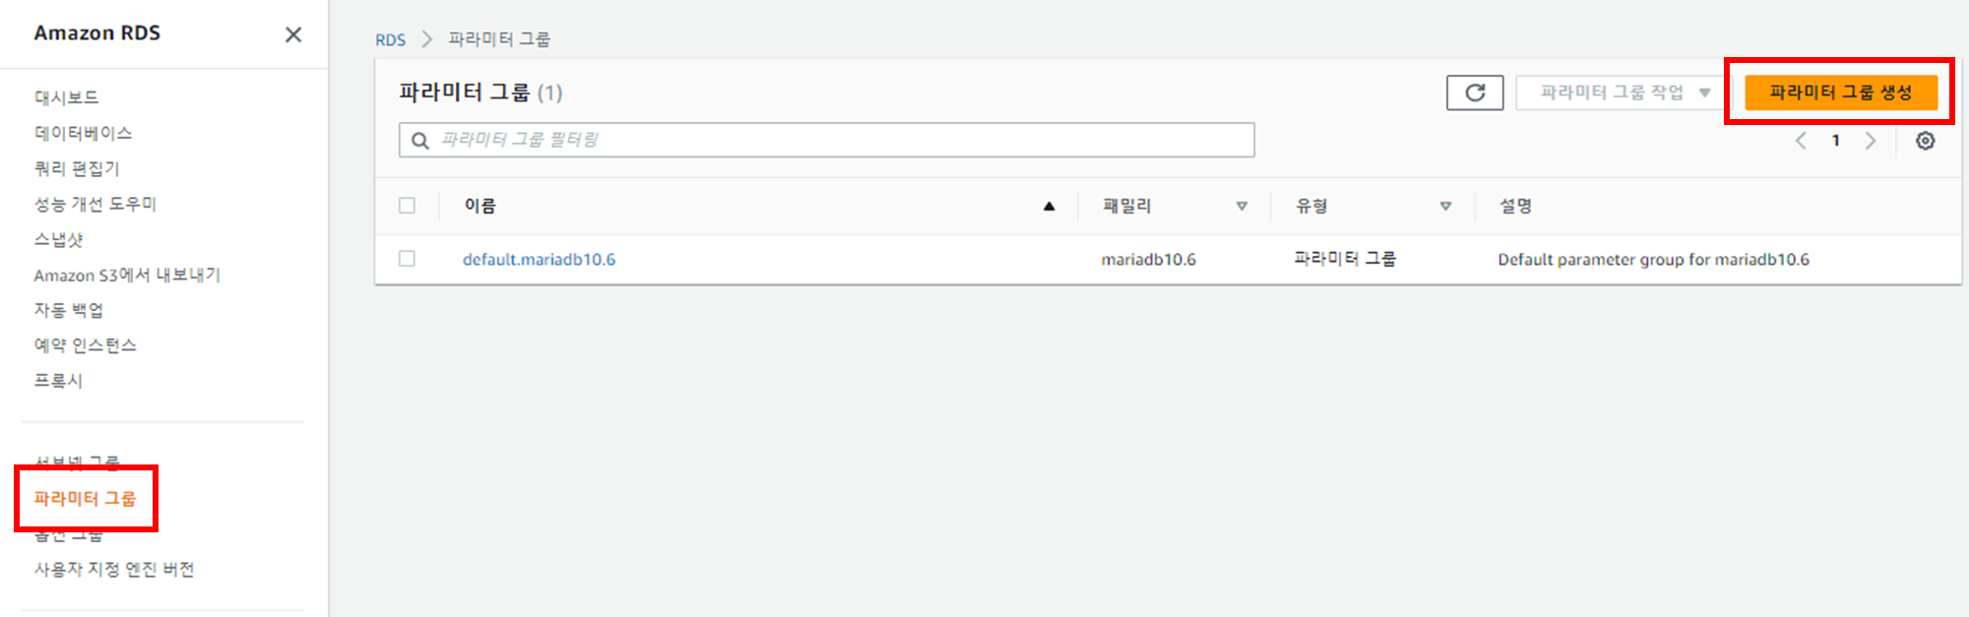
Task: Click 유형 column header label
Action: click(x=1311, y=206)
